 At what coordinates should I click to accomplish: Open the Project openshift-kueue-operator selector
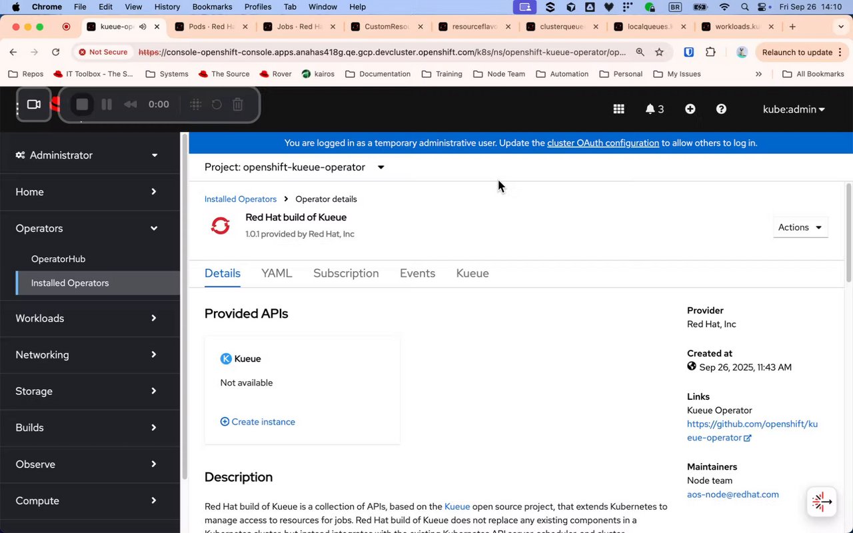pos(295,167)
